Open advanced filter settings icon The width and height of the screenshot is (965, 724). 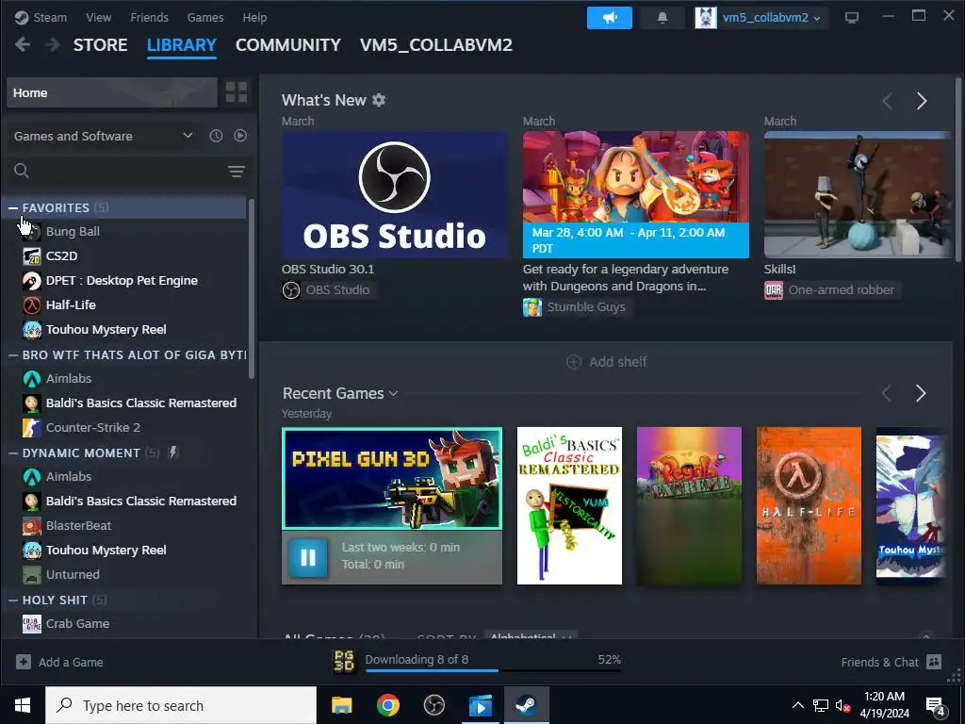point(237,172)
